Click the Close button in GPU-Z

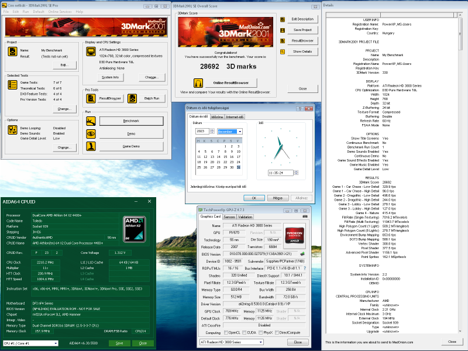click(298, 342)
